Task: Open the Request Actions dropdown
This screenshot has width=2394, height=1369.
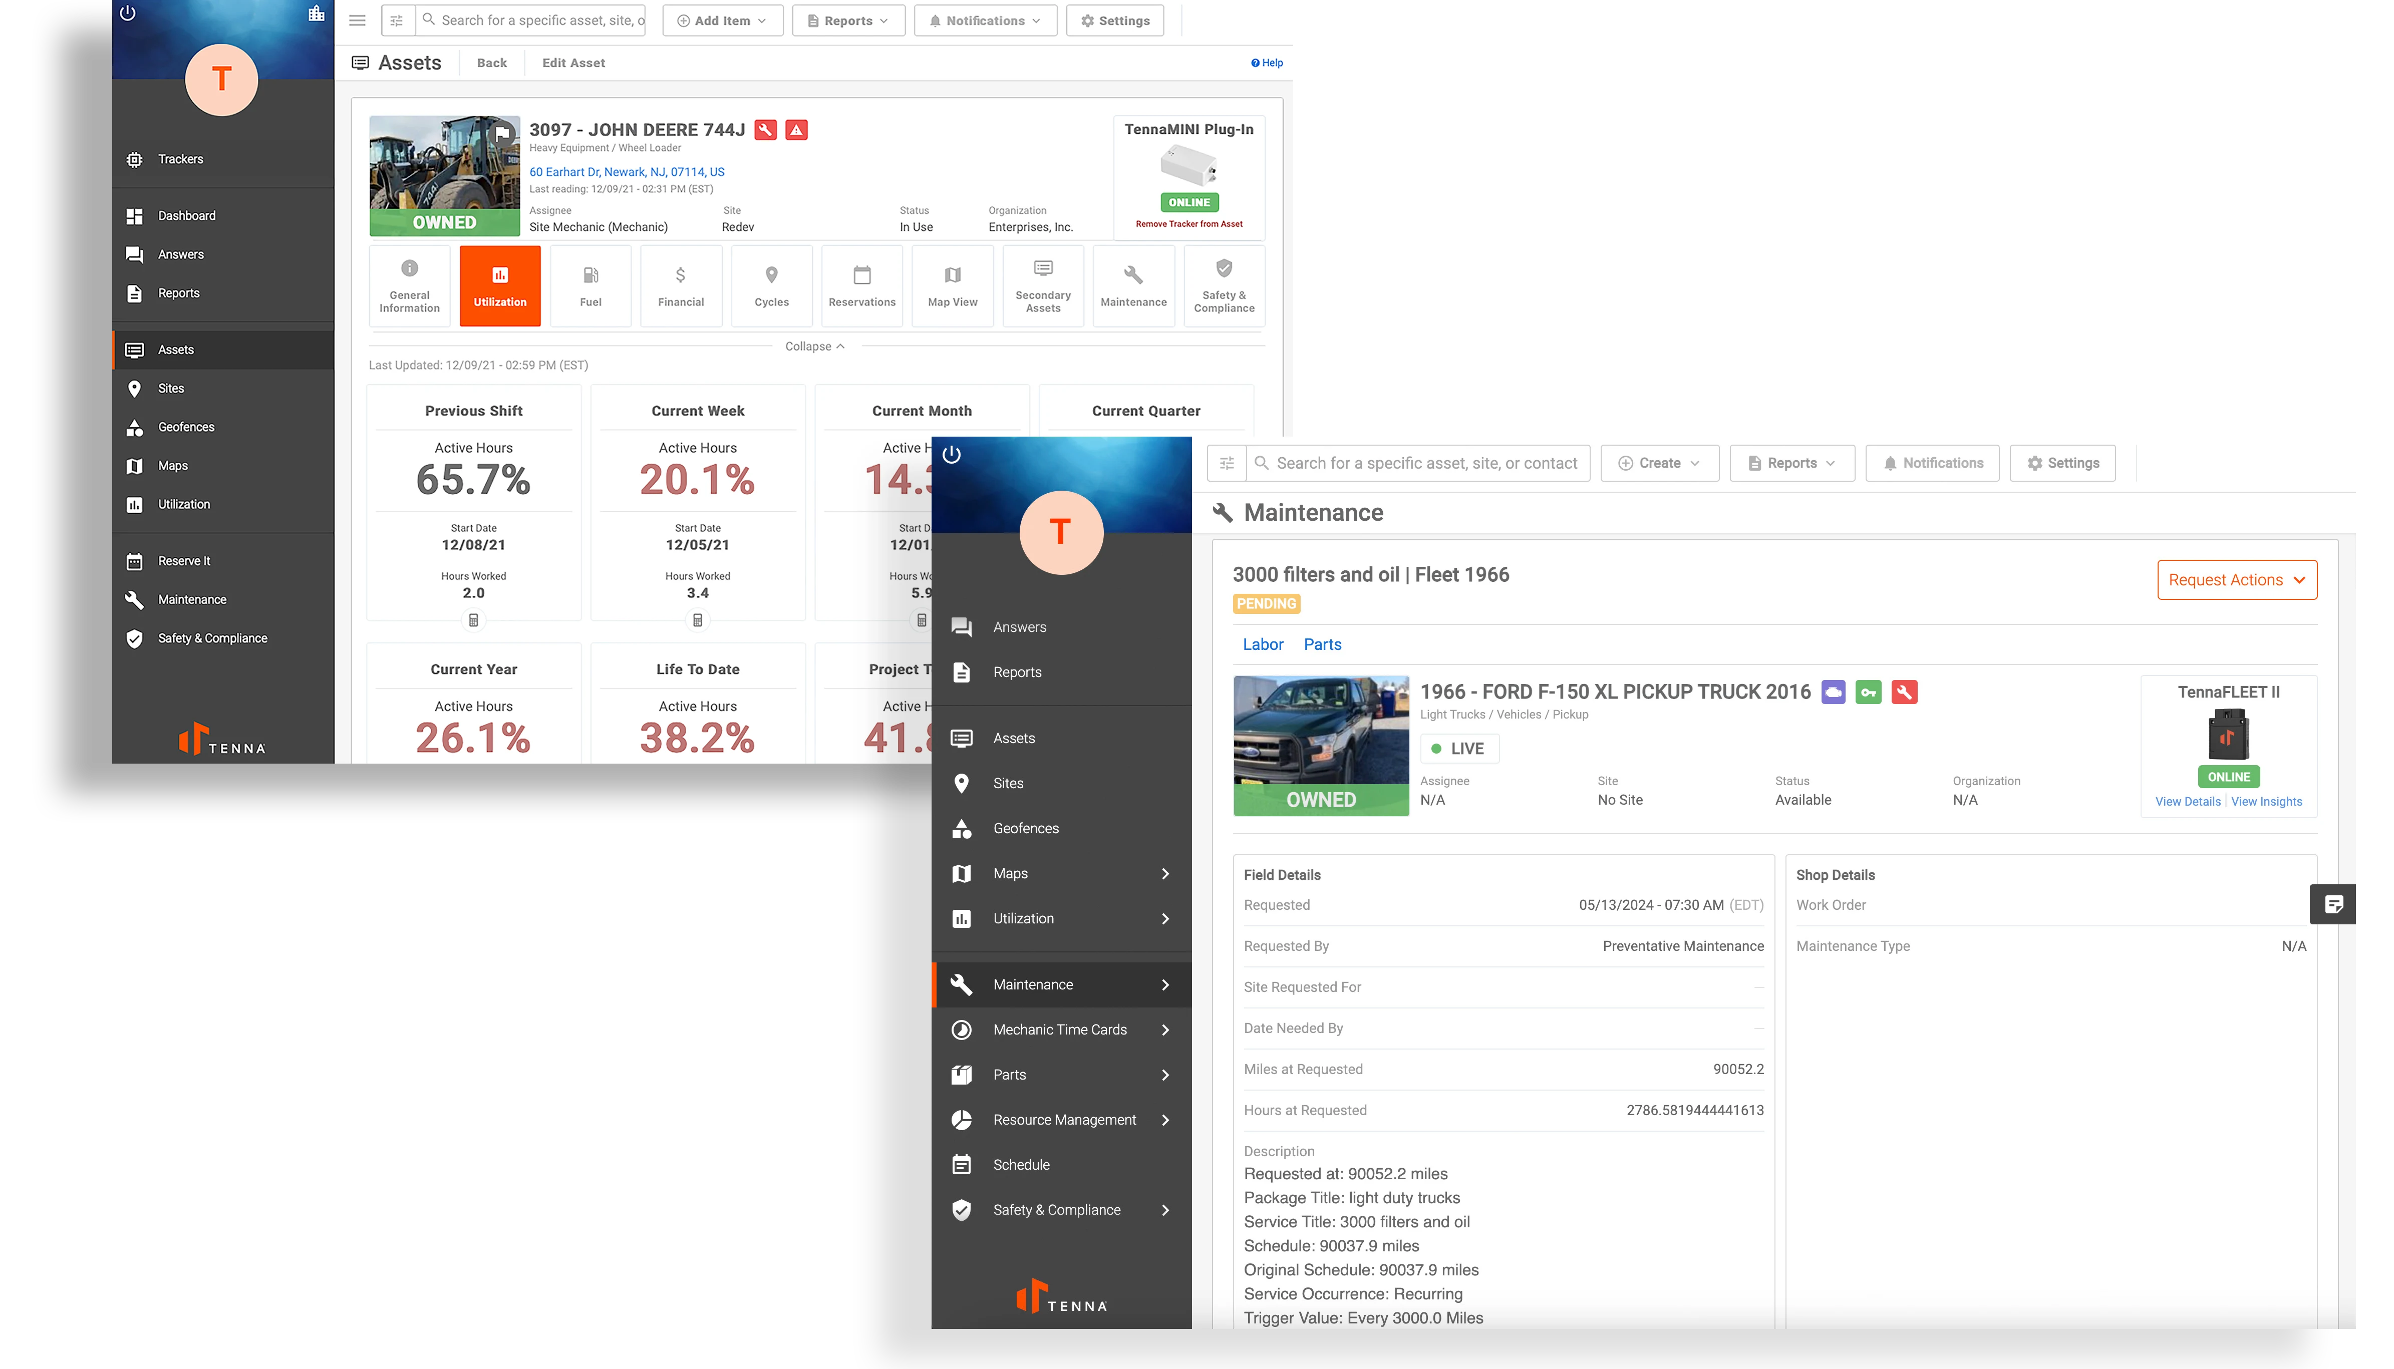Action: (x=2237, y=580)
